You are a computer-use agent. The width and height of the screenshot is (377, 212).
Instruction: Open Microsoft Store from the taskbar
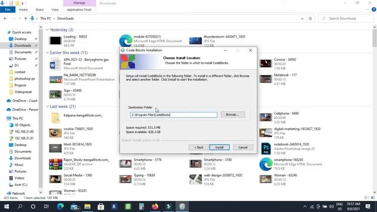coord(101,207)
